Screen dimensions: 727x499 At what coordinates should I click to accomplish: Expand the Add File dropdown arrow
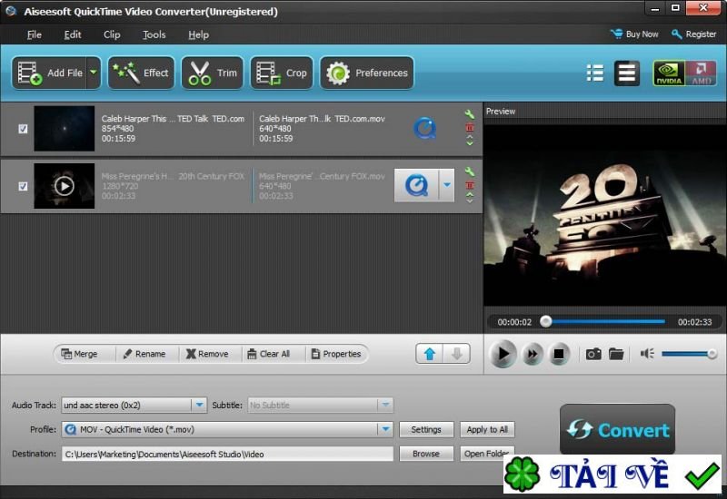point(93,73)
